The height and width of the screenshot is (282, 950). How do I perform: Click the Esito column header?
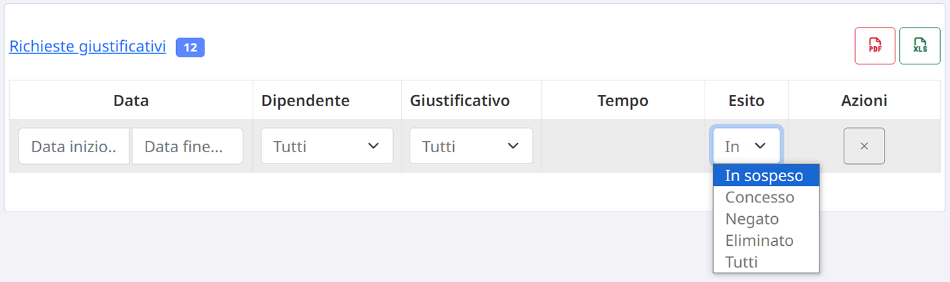[x=746, y=101]
